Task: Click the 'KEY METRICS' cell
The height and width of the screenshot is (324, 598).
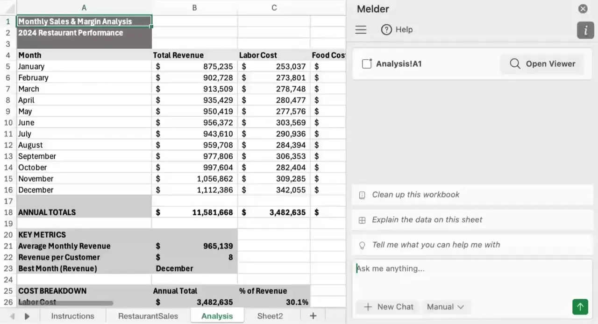Action: coord(84,235)
